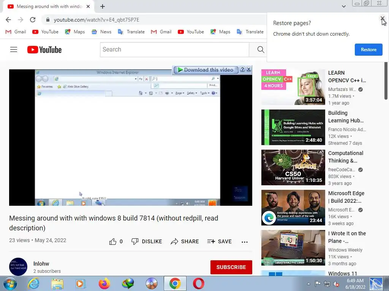Open the second Maps bookmark
The width and height of the screenshot is (389, 291).
click(220, 32)
